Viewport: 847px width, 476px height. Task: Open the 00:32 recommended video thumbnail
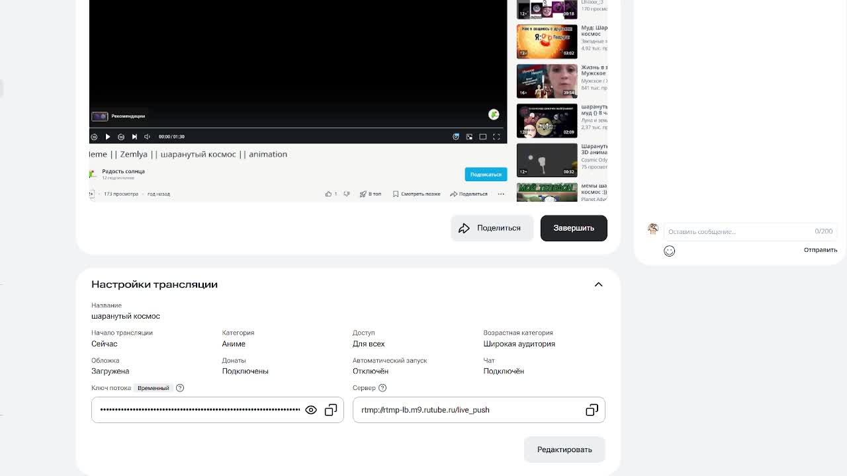[x=547, y=160]
